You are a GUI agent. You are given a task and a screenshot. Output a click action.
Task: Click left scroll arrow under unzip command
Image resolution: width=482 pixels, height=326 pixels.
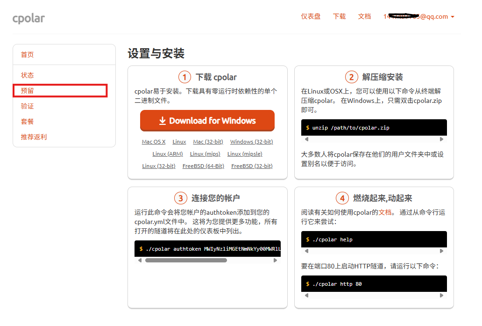point(307,139)
